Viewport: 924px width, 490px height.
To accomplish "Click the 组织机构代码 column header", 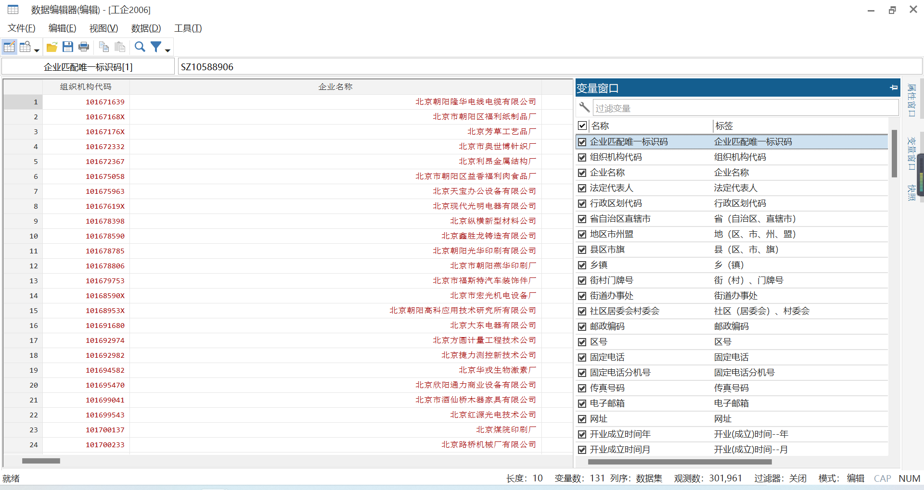I will pyautogui.click(x=86, y=87).
